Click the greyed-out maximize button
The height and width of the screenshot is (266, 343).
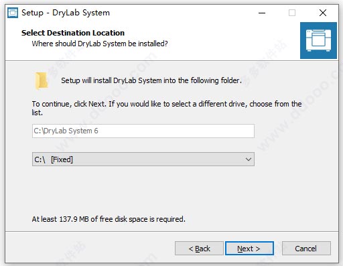(292, 13)
